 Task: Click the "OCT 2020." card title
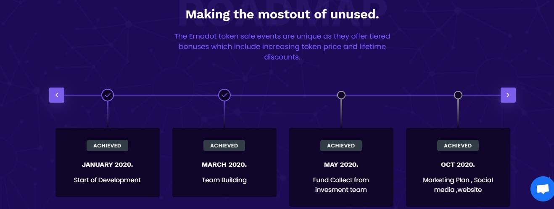pos(458,165)
